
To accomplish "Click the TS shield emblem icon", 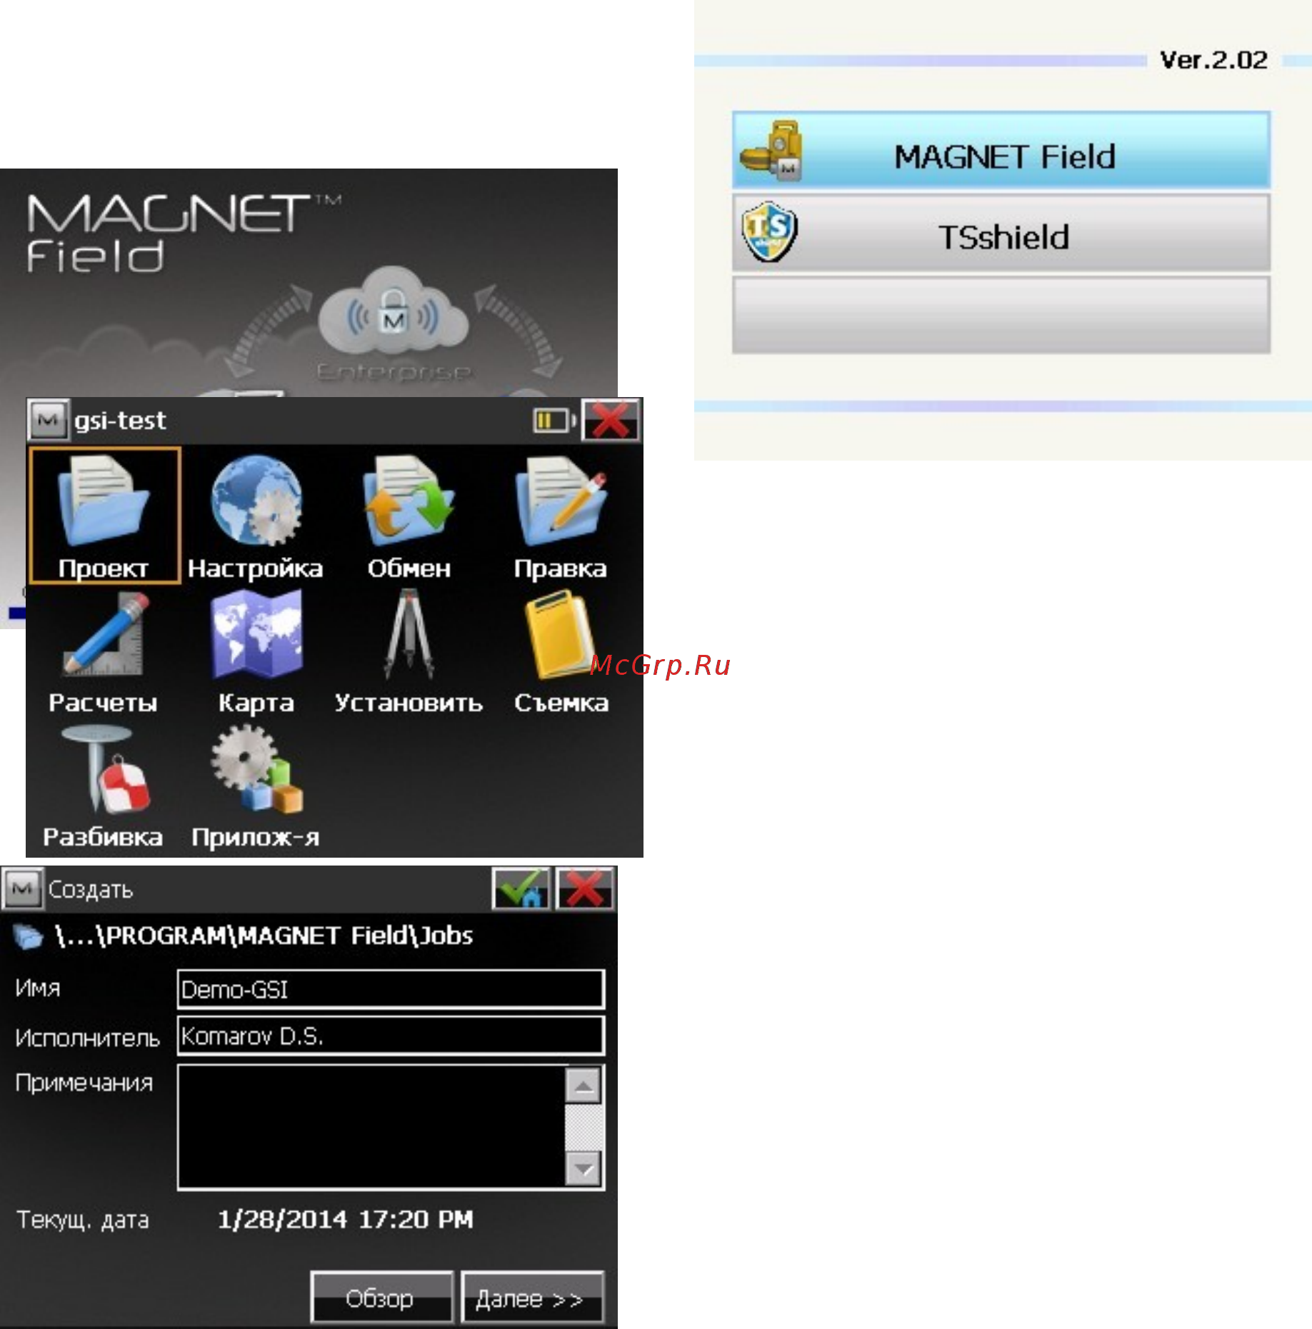I will (770, 233).
